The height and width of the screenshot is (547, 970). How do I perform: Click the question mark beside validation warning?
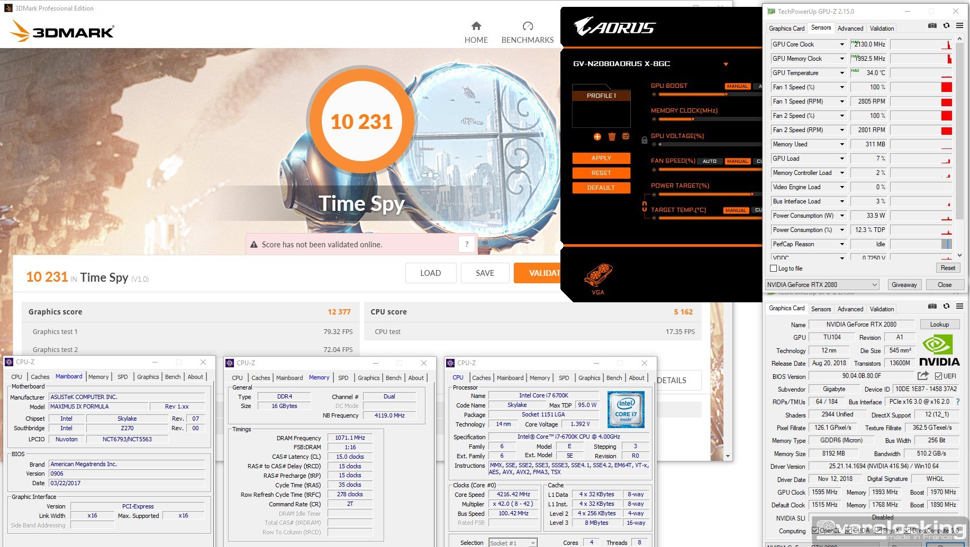[467, 244]
